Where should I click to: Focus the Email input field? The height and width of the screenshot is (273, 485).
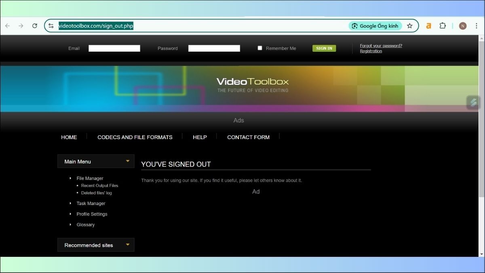point(114,49)
